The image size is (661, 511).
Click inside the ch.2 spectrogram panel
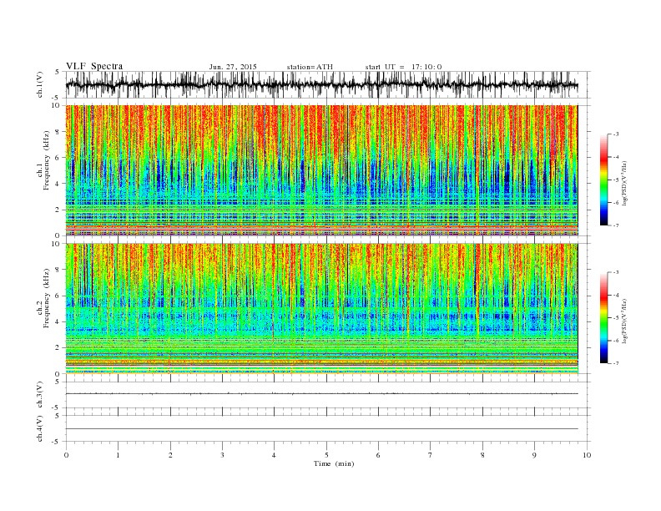pyautogui.click(x=321, y=309)
